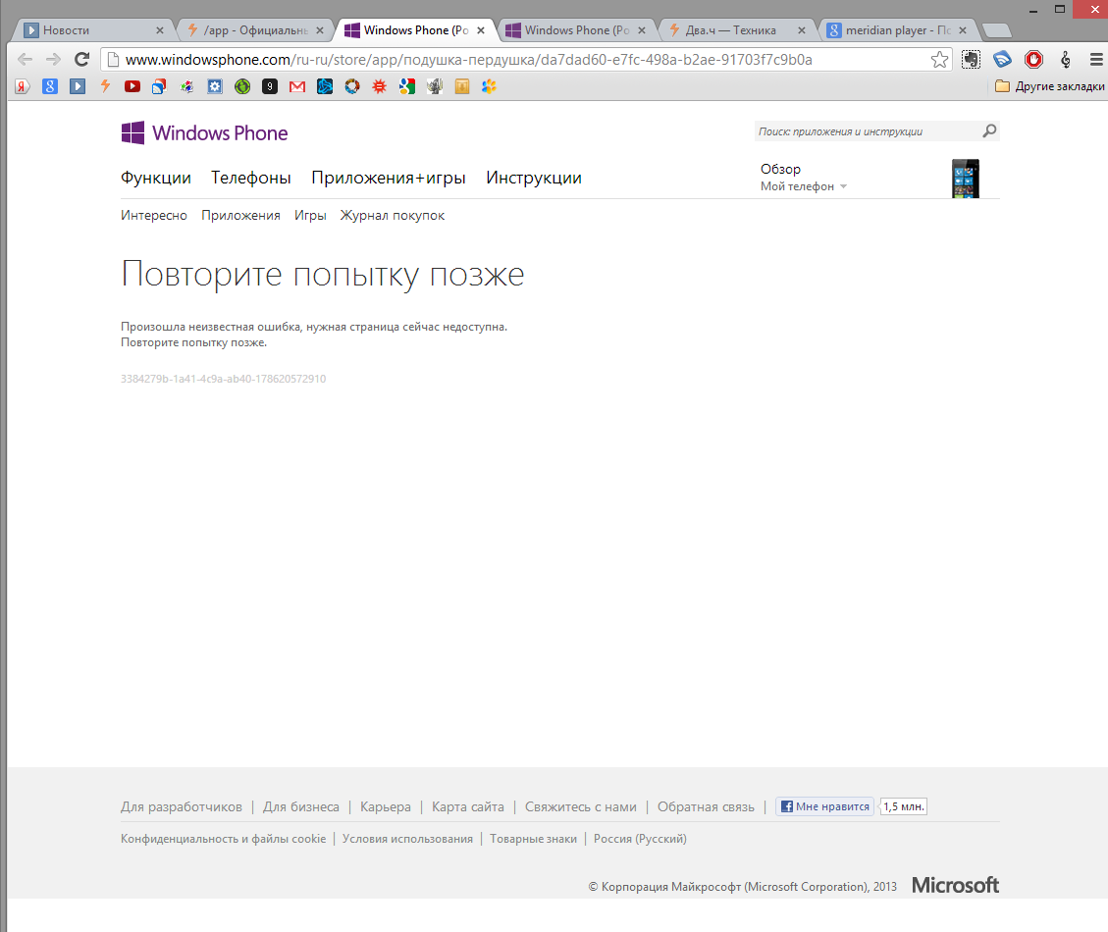Viewport: 1108px width, 932px height.
Task: Open Условия использования link
Action: pyautogui.click(x=407, y=839)
